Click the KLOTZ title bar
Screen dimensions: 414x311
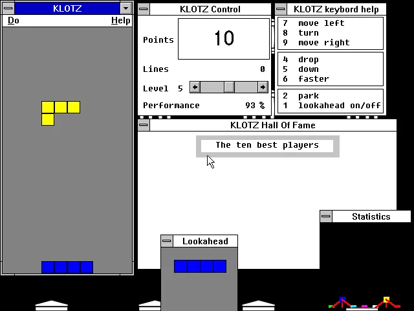pos(67,8)
